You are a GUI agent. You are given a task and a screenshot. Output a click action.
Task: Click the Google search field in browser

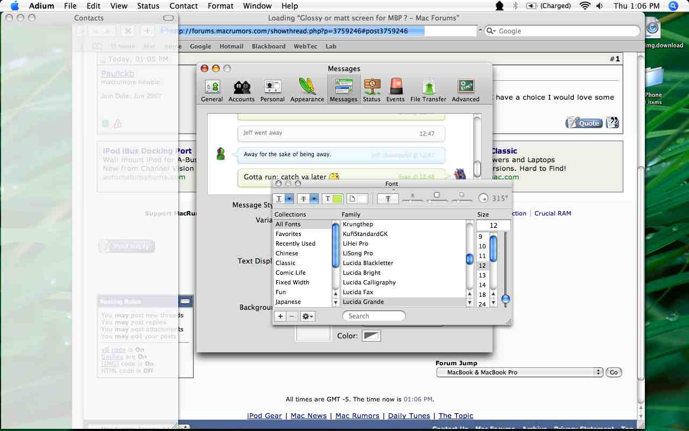[x=562, y=31]
